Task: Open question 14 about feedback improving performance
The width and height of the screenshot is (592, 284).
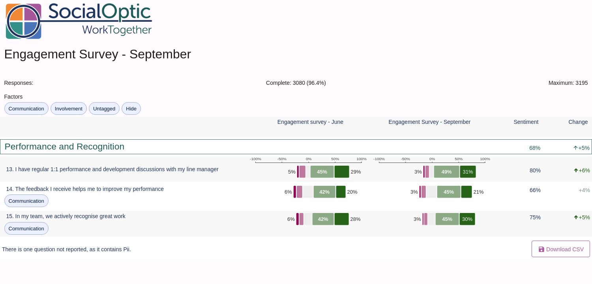Action: coord(85,189)
